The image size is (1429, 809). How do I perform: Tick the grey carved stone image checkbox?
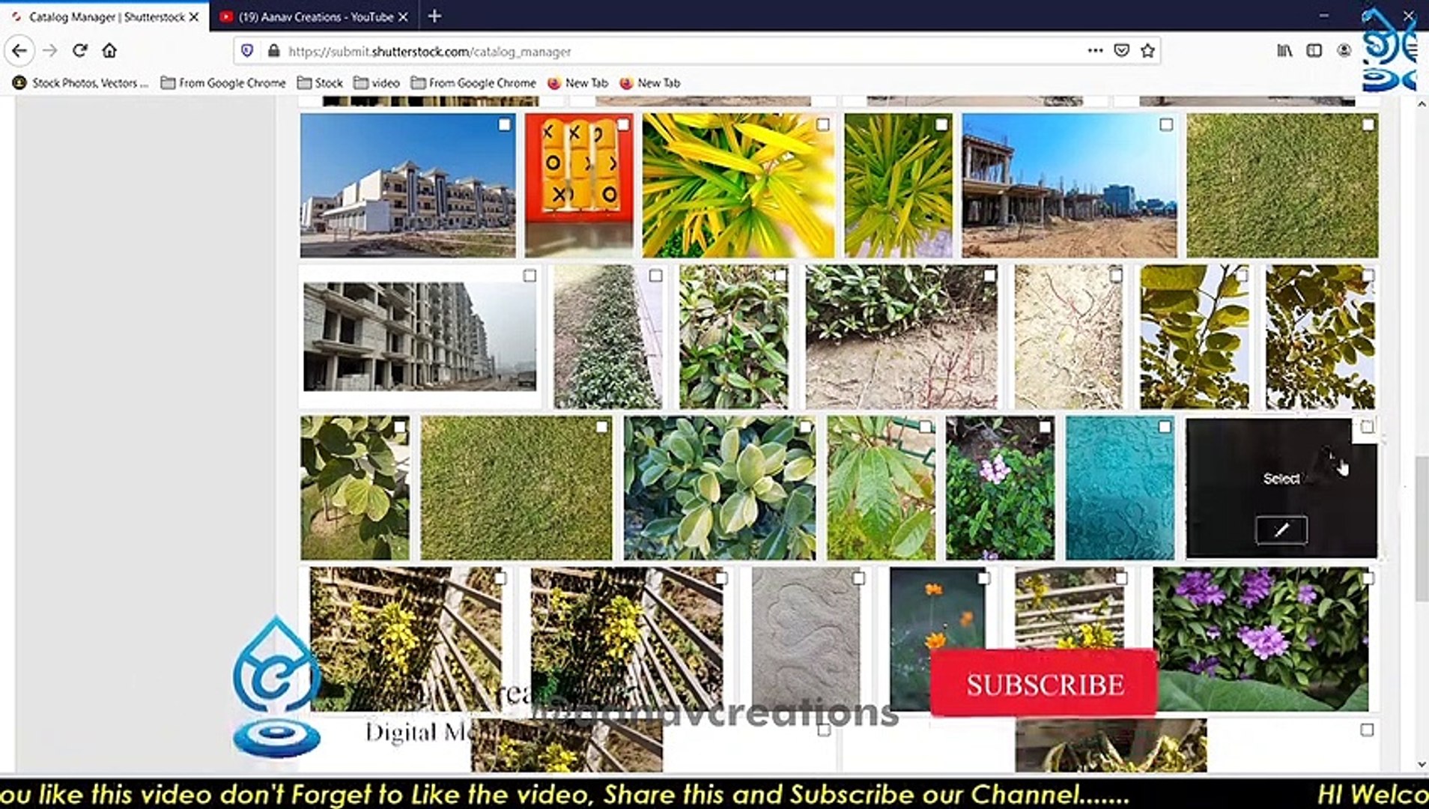858,578
